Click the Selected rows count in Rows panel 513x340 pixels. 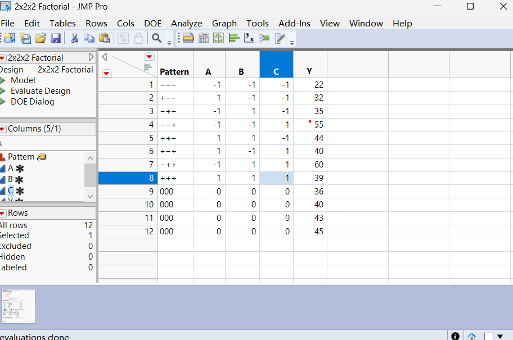[x=90, y=235]
